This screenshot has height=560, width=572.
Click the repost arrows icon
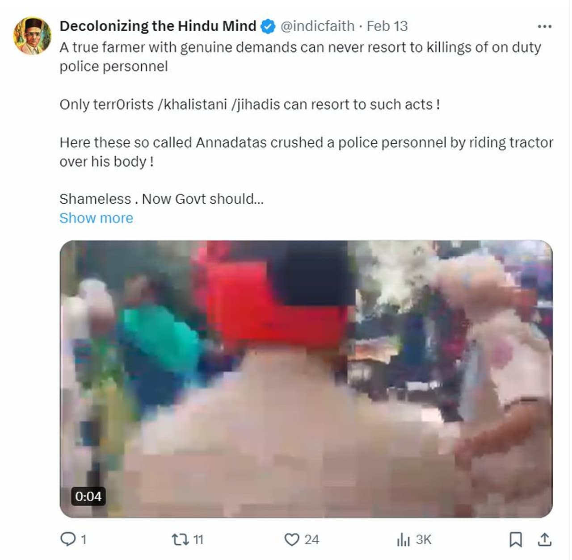pyautogui.click(x=180, y=539)
